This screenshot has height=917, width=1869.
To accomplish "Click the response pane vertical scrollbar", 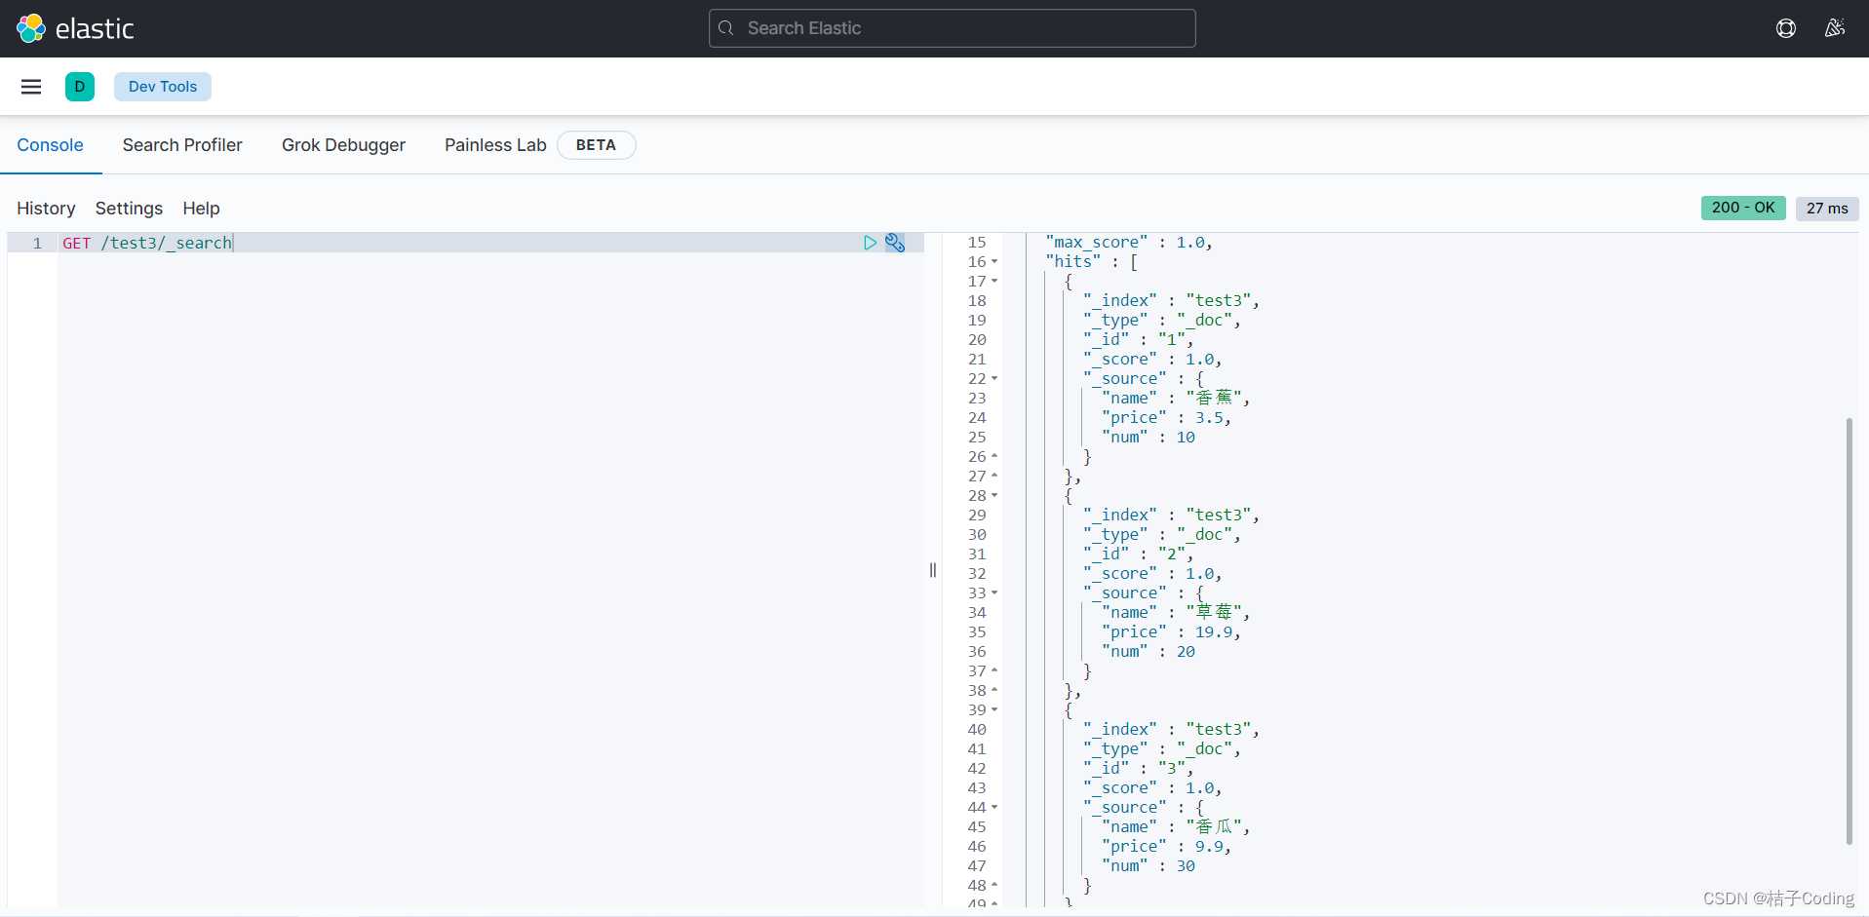I will point(1849,631).
